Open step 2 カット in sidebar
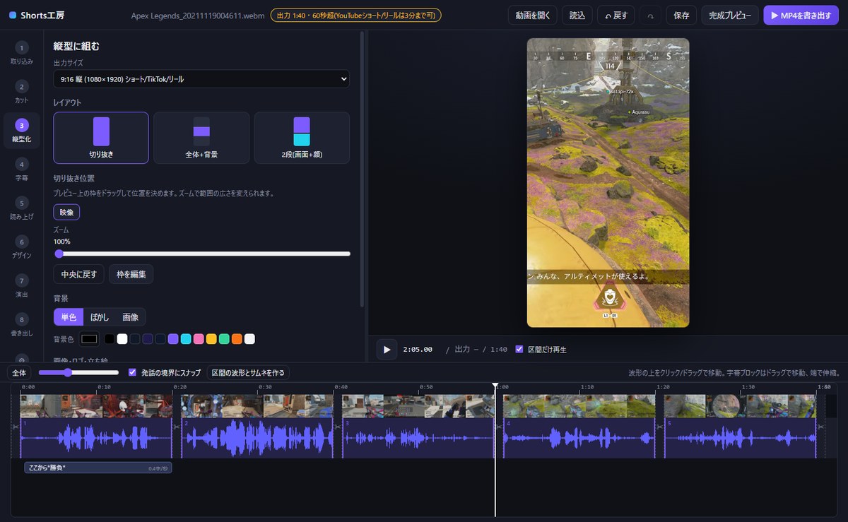 tap(21, 93)
